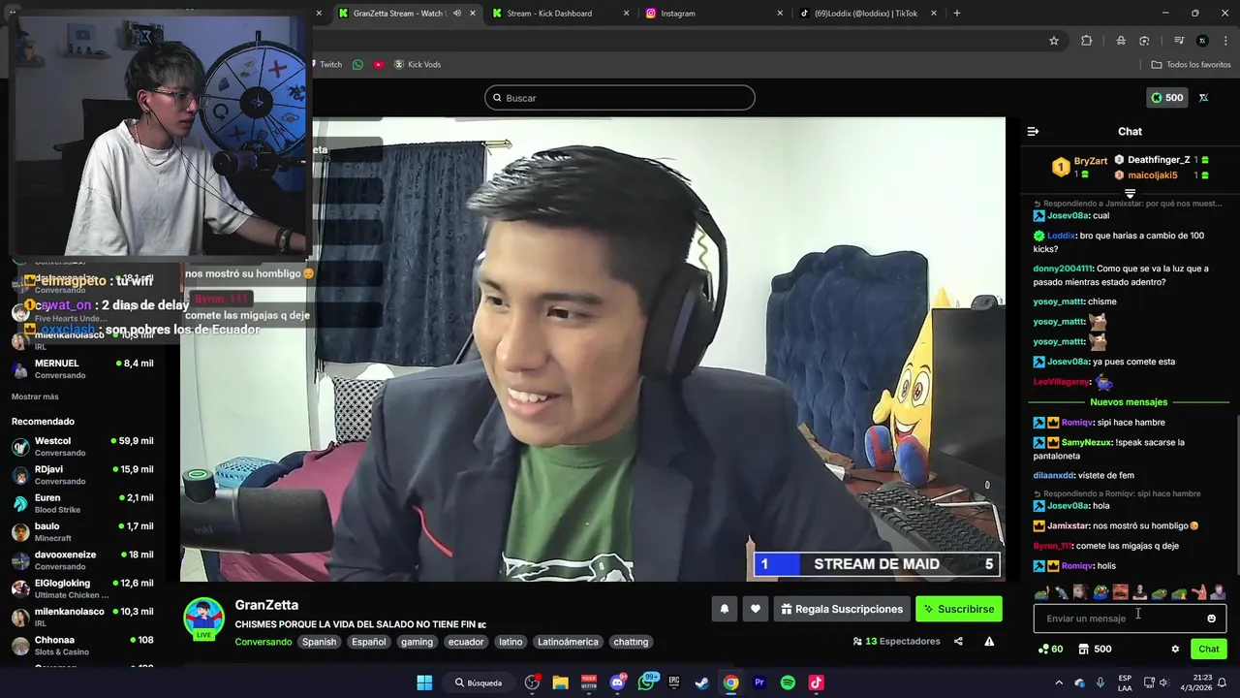Image resolution: width=1240 pixels, height=698 pixels.
Task: Open Conversando category link
Action: click(x=263, y=642)
